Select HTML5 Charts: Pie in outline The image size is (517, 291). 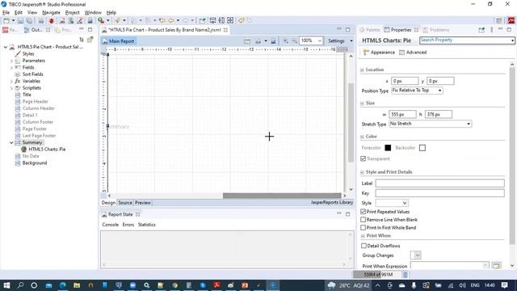point(47,149)
